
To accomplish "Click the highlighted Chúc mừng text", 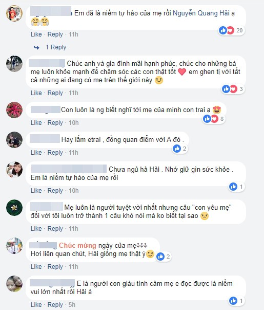I will pyautogui.click(x=77, y=246).
